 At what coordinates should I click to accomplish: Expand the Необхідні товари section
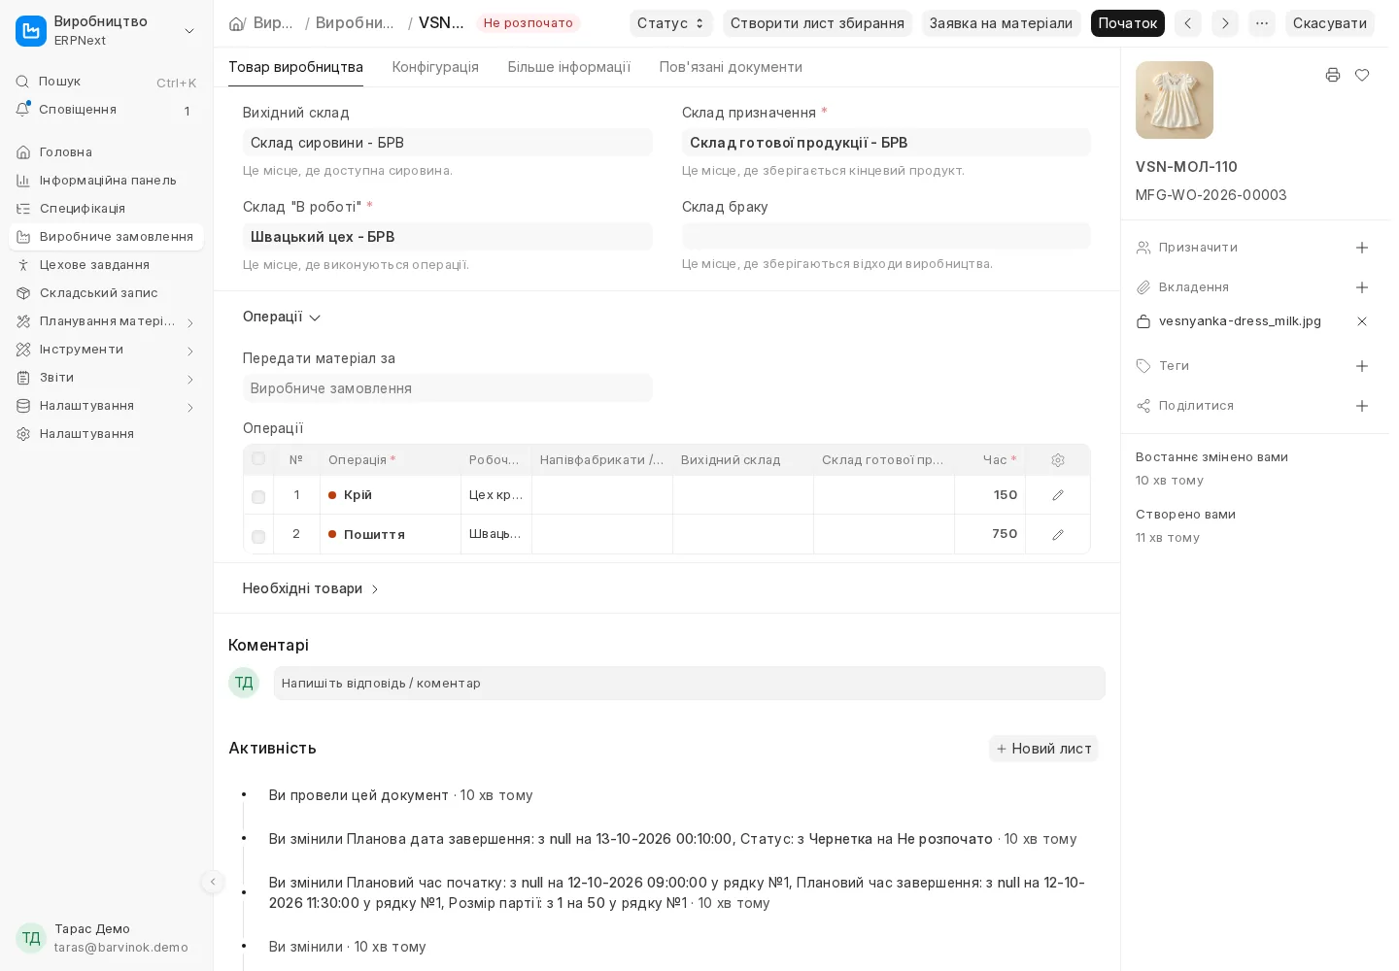(311, 588)
